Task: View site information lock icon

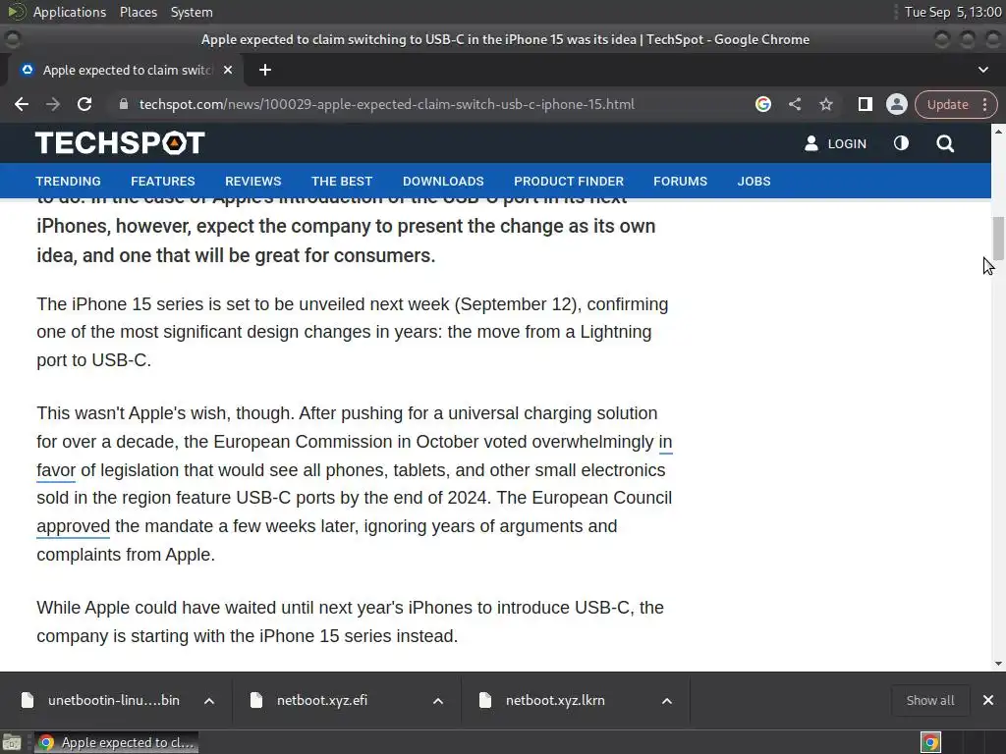Action: tap(124, 104)
